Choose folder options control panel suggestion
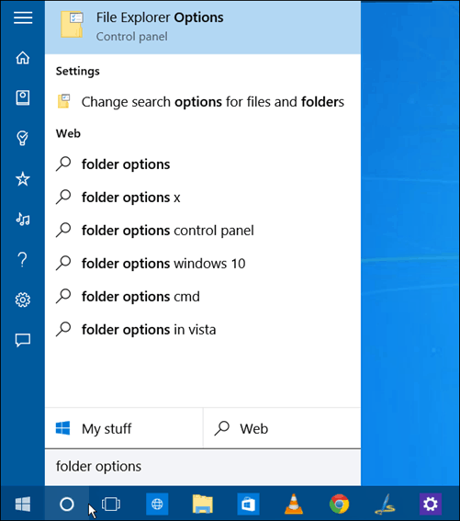 pos(203,231)
